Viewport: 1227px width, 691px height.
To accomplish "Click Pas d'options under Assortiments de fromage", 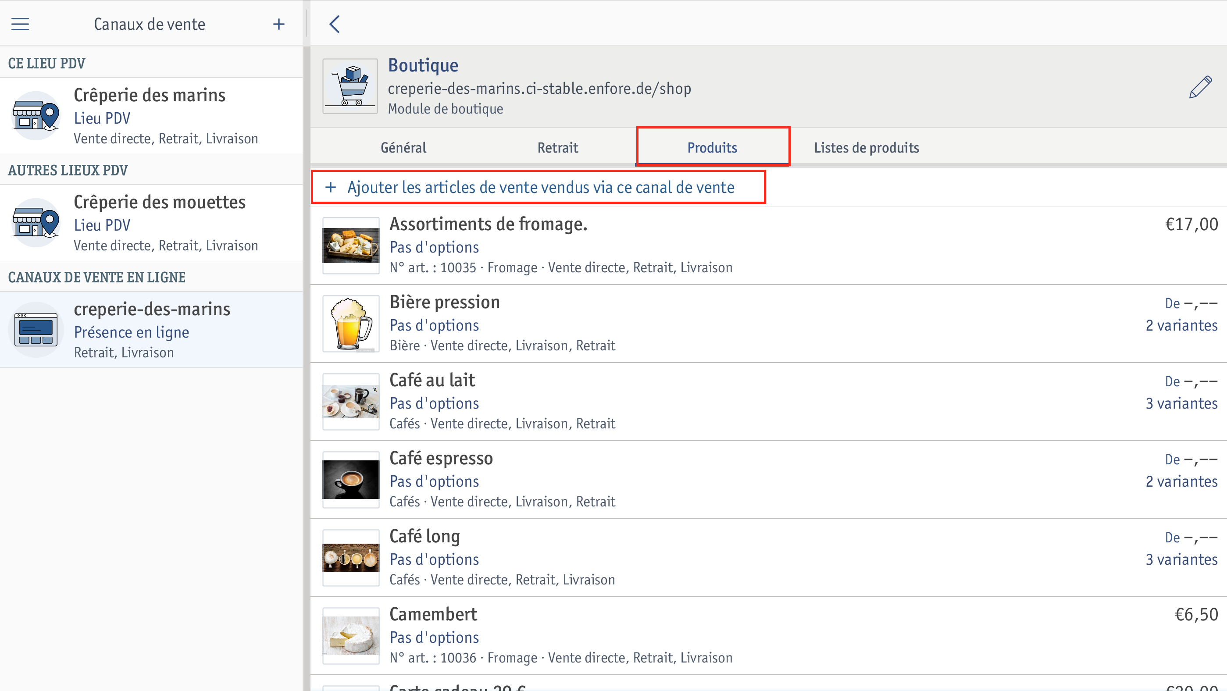I will 434,247.
